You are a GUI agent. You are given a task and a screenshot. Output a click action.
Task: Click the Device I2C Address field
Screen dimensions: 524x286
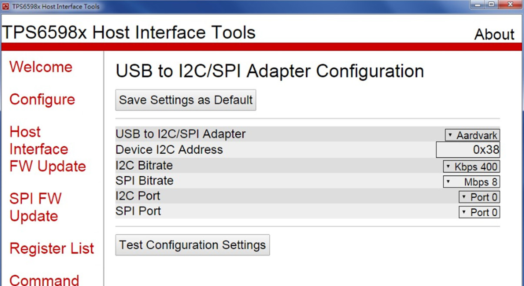468,150
